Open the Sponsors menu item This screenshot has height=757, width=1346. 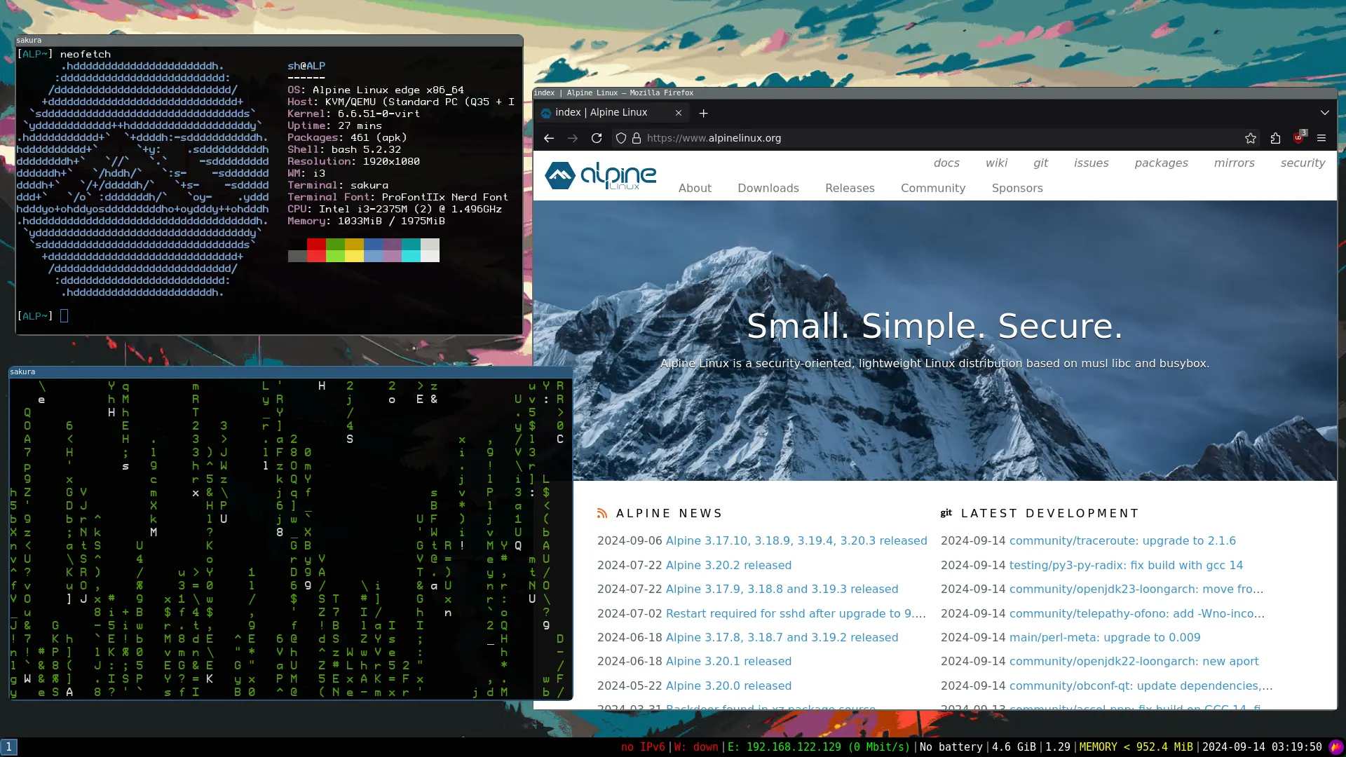(x=1017, y=189)
